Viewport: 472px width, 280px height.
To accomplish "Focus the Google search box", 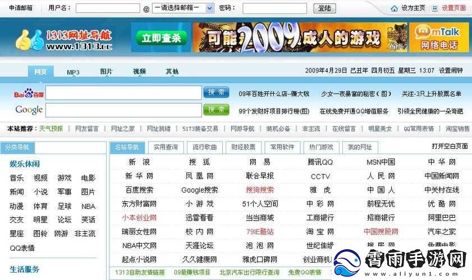I will tap(123, 110).
